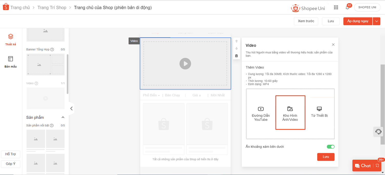Go to Trang Trí Shop breadcrumb
385x175 pixels.
coord(52,7)
